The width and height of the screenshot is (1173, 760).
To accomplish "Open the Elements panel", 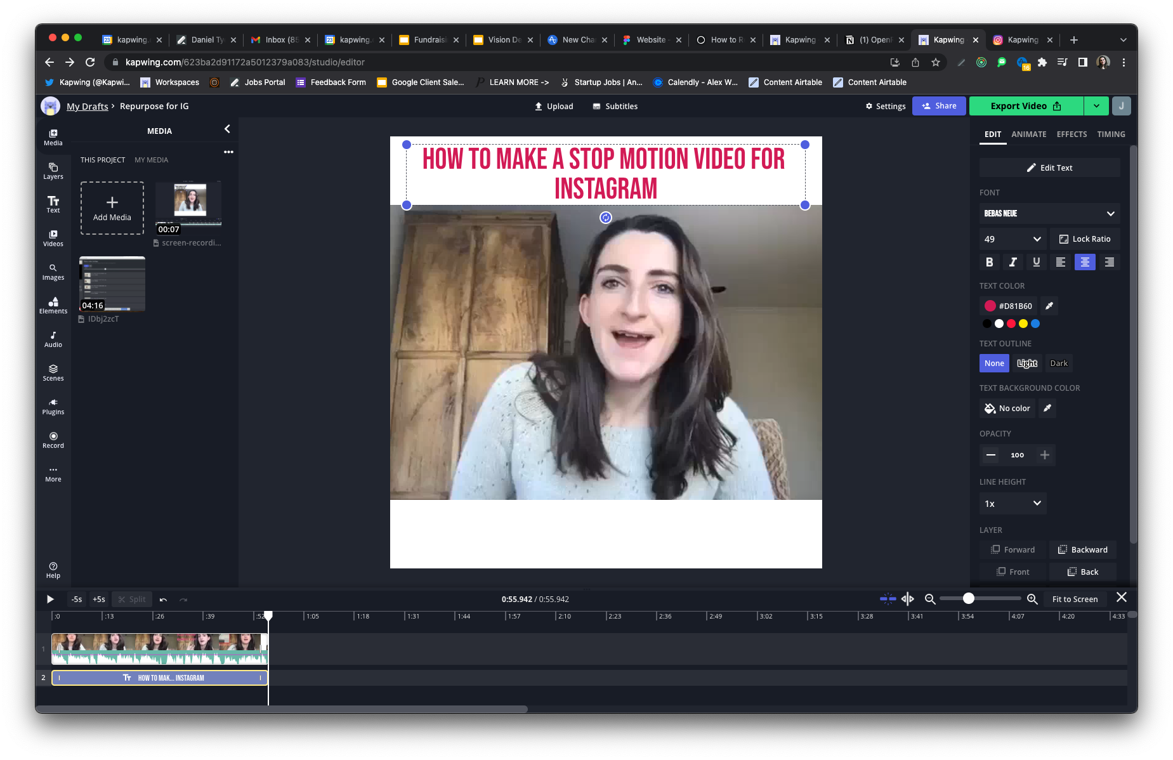I will pos(53,305).
